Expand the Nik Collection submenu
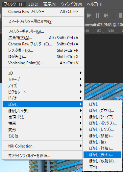Screen dimensions: 123x172 pos(43,146)
